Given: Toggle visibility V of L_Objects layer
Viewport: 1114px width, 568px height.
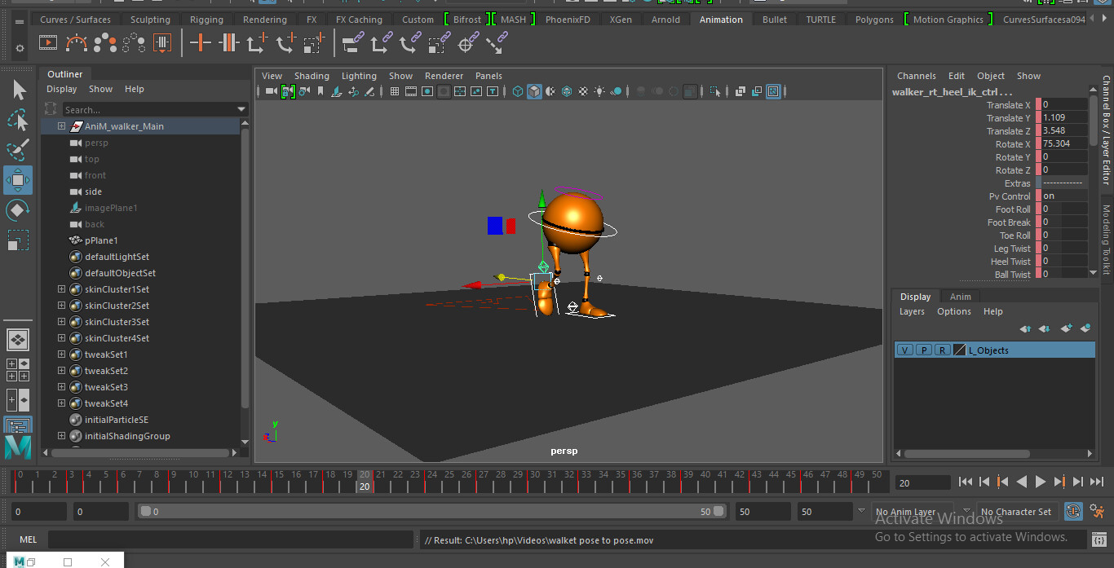Looking at the screenshot, I should pos(904,350).
